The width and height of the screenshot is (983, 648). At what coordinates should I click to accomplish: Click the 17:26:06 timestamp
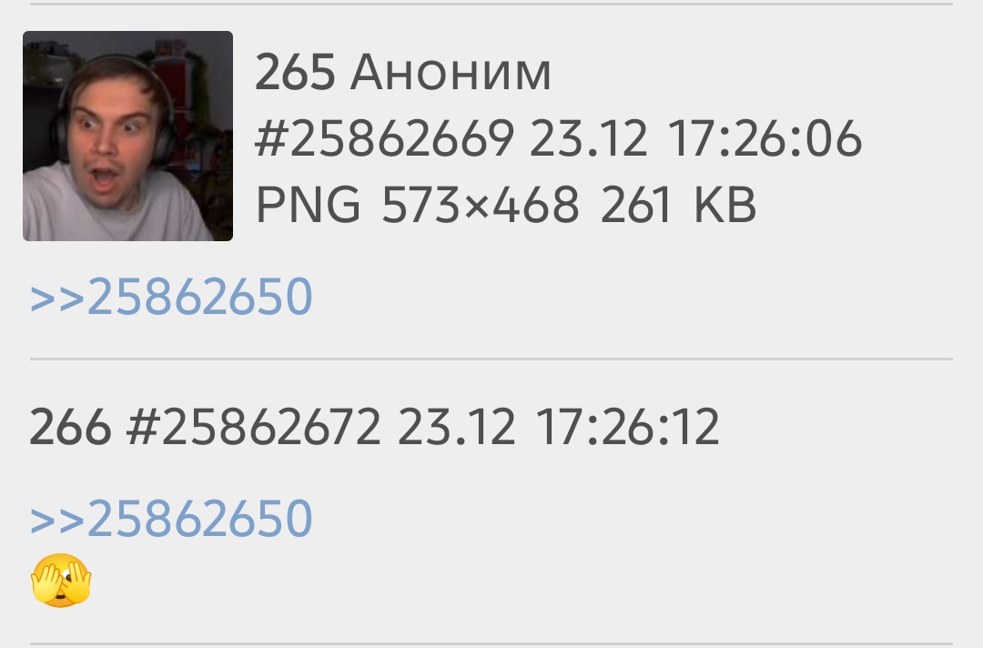(765, 138)
